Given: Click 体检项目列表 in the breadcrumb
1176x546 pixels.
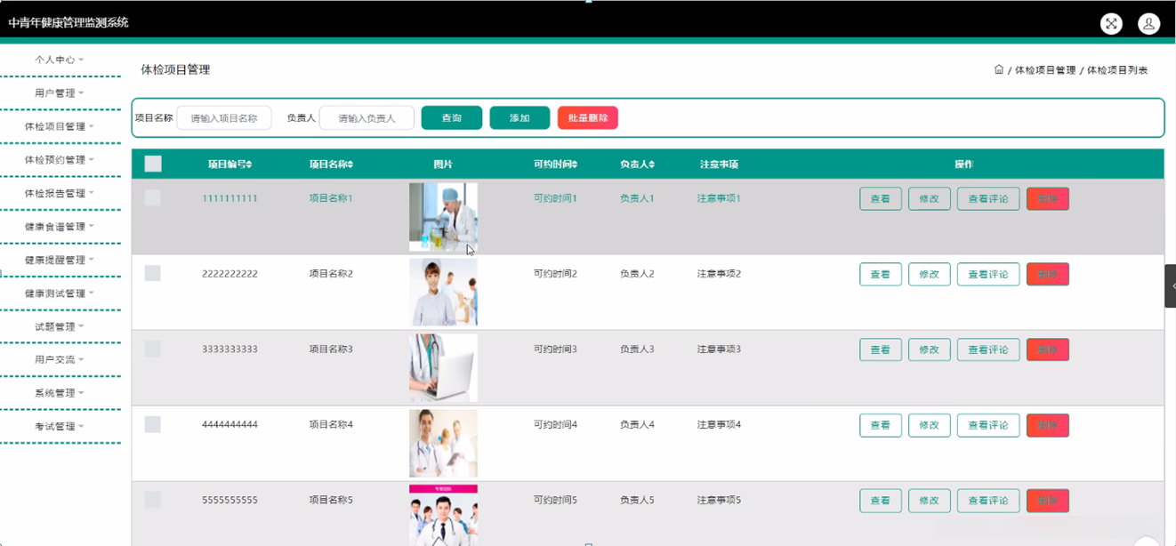Looking at the screenshot, I should (1117, 70).
